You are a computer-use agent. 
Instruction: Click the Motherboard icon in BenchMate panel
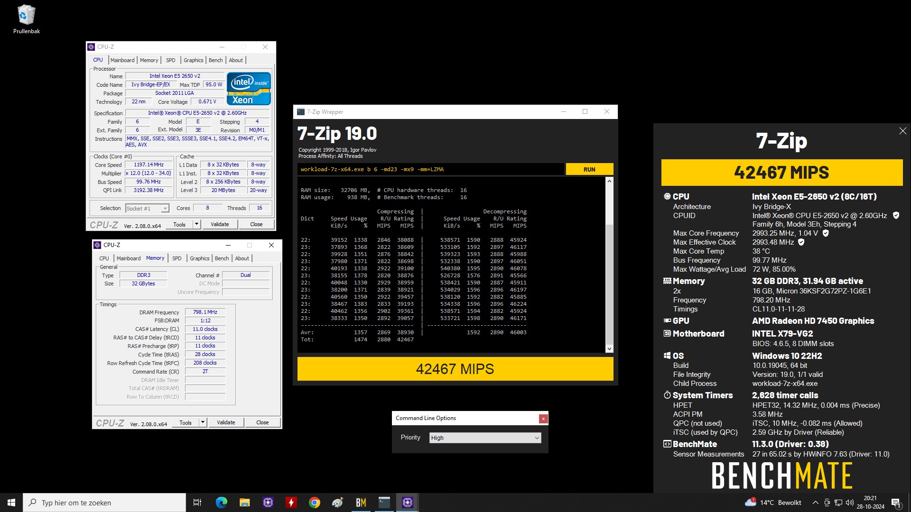(667, 333)
